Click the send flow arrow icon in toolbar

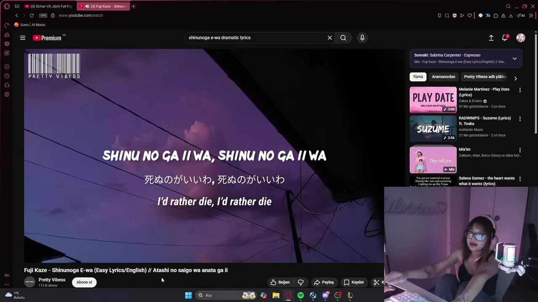coord(462,16)
